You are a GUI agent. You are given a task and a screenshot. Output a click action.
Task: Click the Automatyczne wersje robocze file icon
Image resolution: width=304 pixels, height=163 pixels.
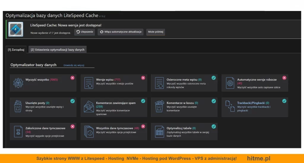pyautogui.click(x=230, y=83)
